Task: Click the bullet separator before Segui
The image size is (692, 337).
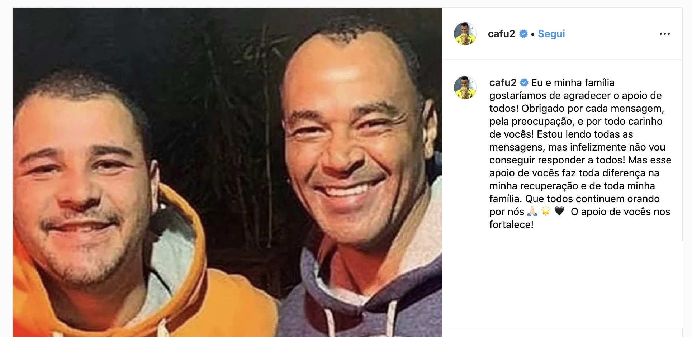Action: pyautogui.click(x=533, y=34)
